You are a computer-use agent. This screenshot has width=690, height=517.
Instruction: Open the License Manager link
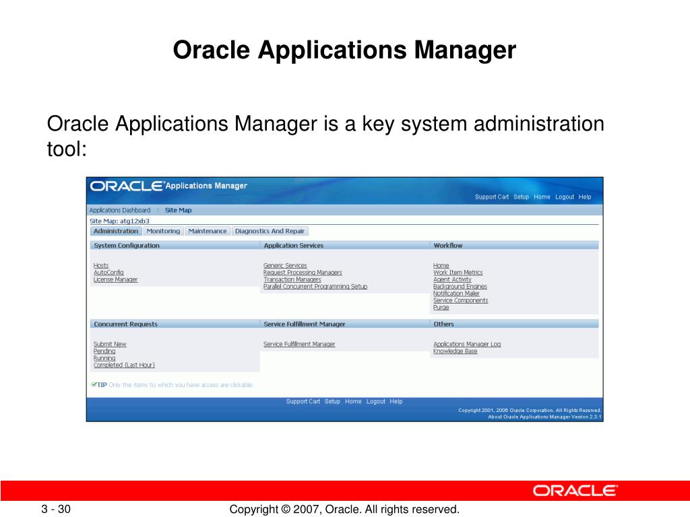(x=115, y=279)
